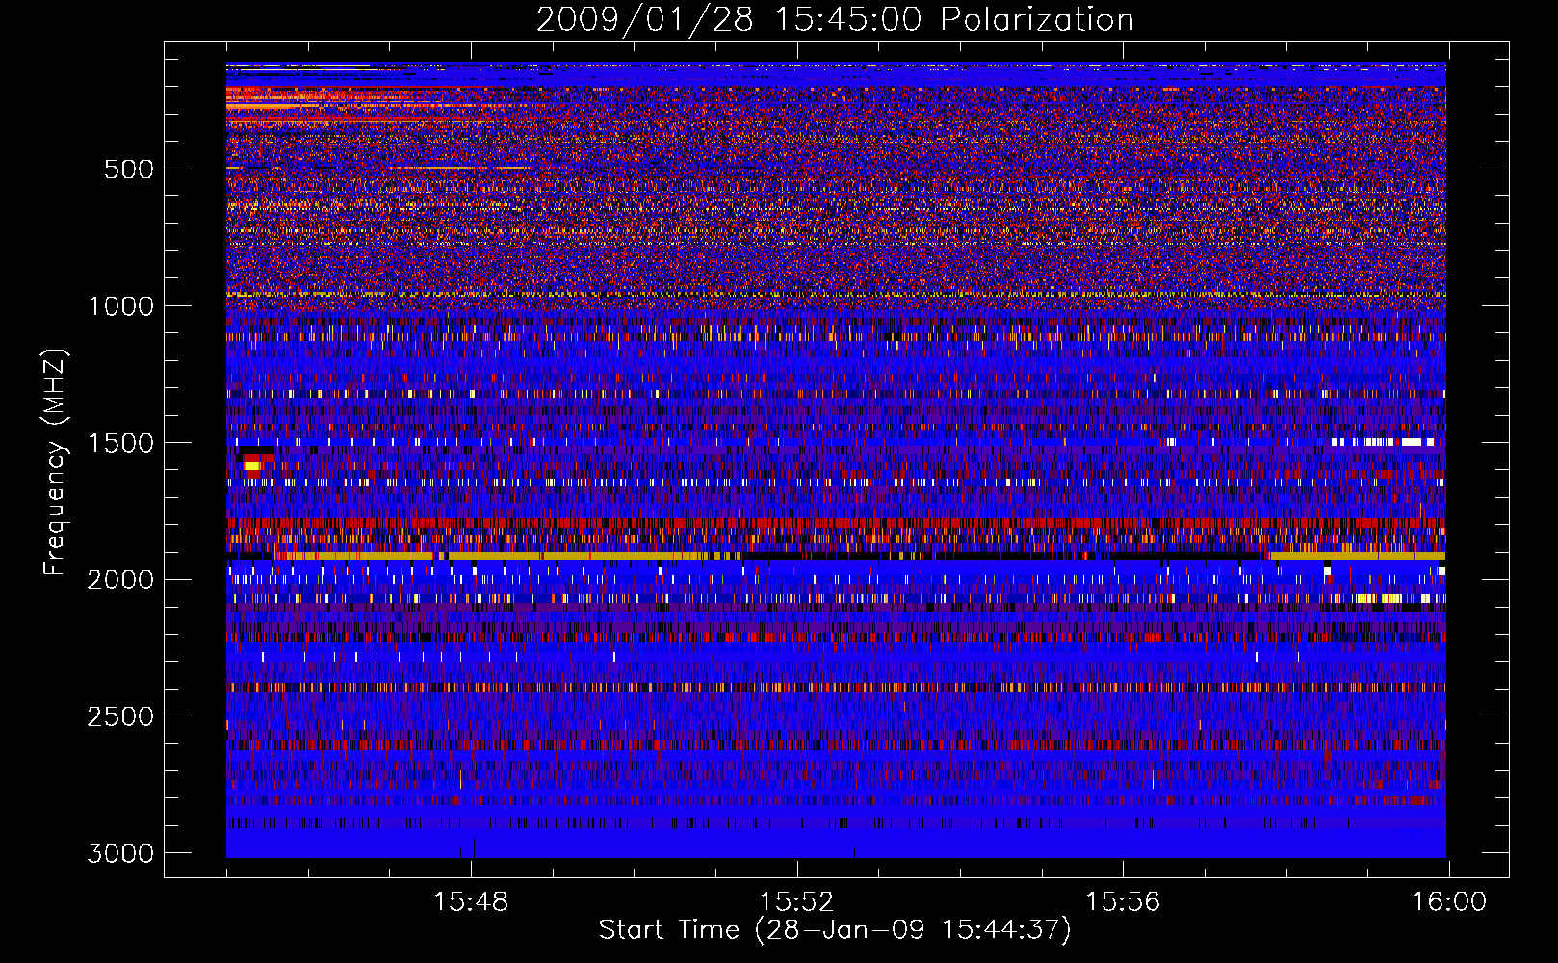Click the 2500 frequency tick label
This screenshot has width=1558, height=963.
(121, 716)
